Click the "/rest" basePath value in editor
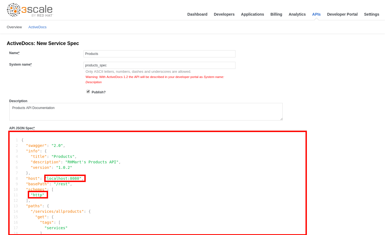Viewport: 386px width, 235px height. tap(62, 184)
